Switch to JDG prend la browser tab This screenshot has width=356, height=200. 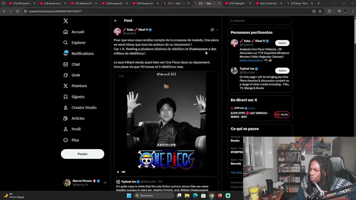[x=21, y=3]
